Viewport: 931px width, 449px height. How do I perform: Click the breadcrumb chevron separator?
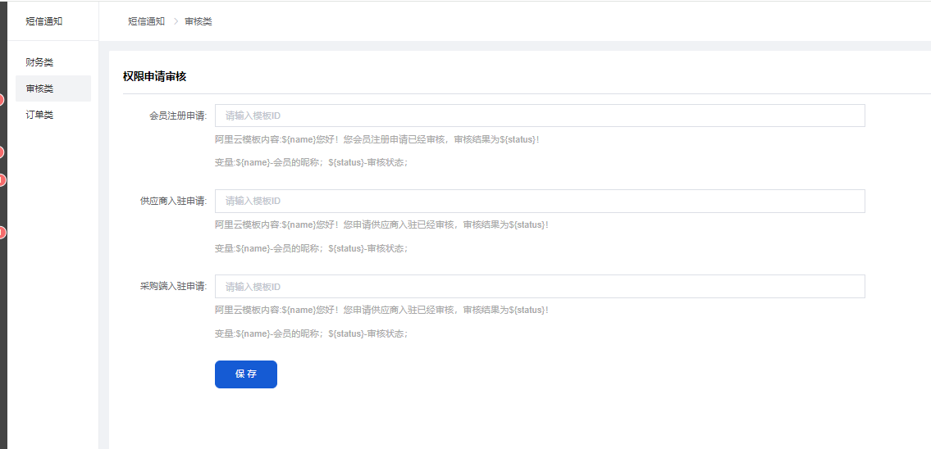(x=176, y=21)
